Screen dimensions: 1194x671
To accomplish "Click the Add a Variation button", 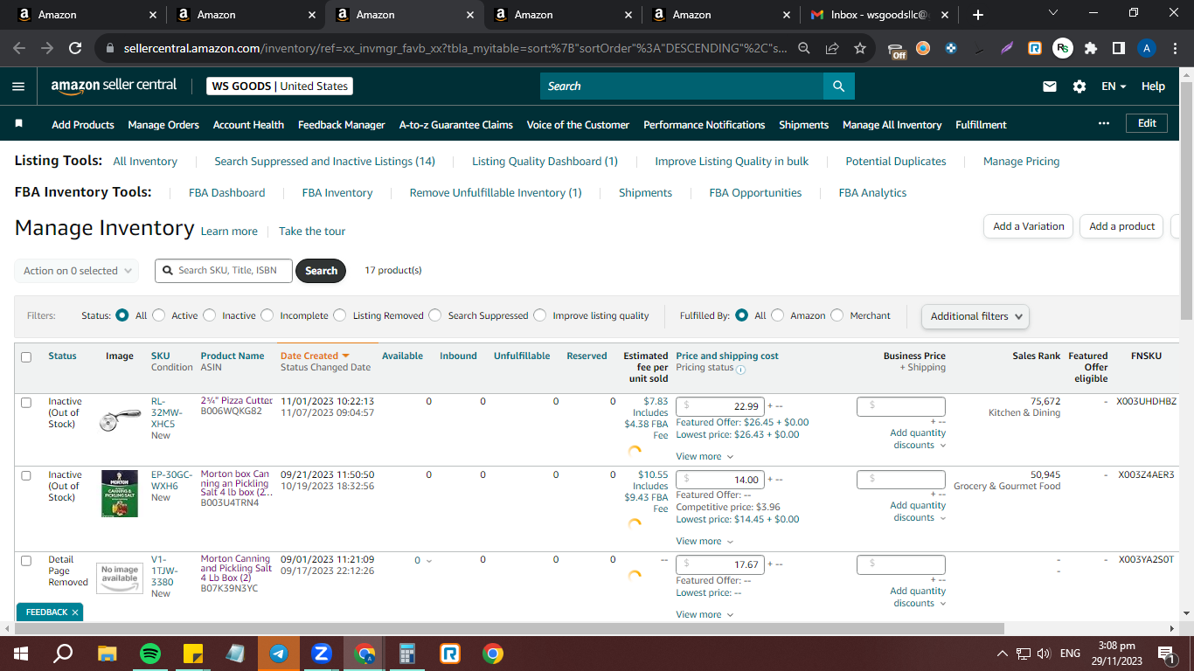I will (1029, 226).
